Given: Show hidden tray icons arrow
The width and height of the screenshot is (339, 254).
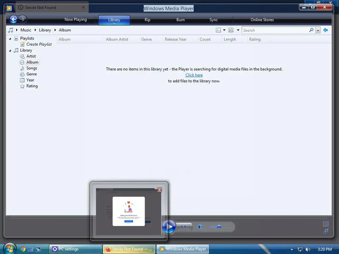Looking at the screenshot, I should pos(292,249).
